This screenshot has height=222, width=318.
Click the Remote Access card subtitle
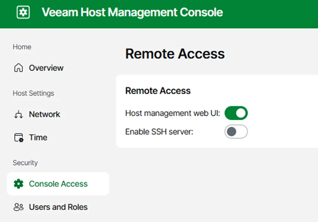coord(158,91)
